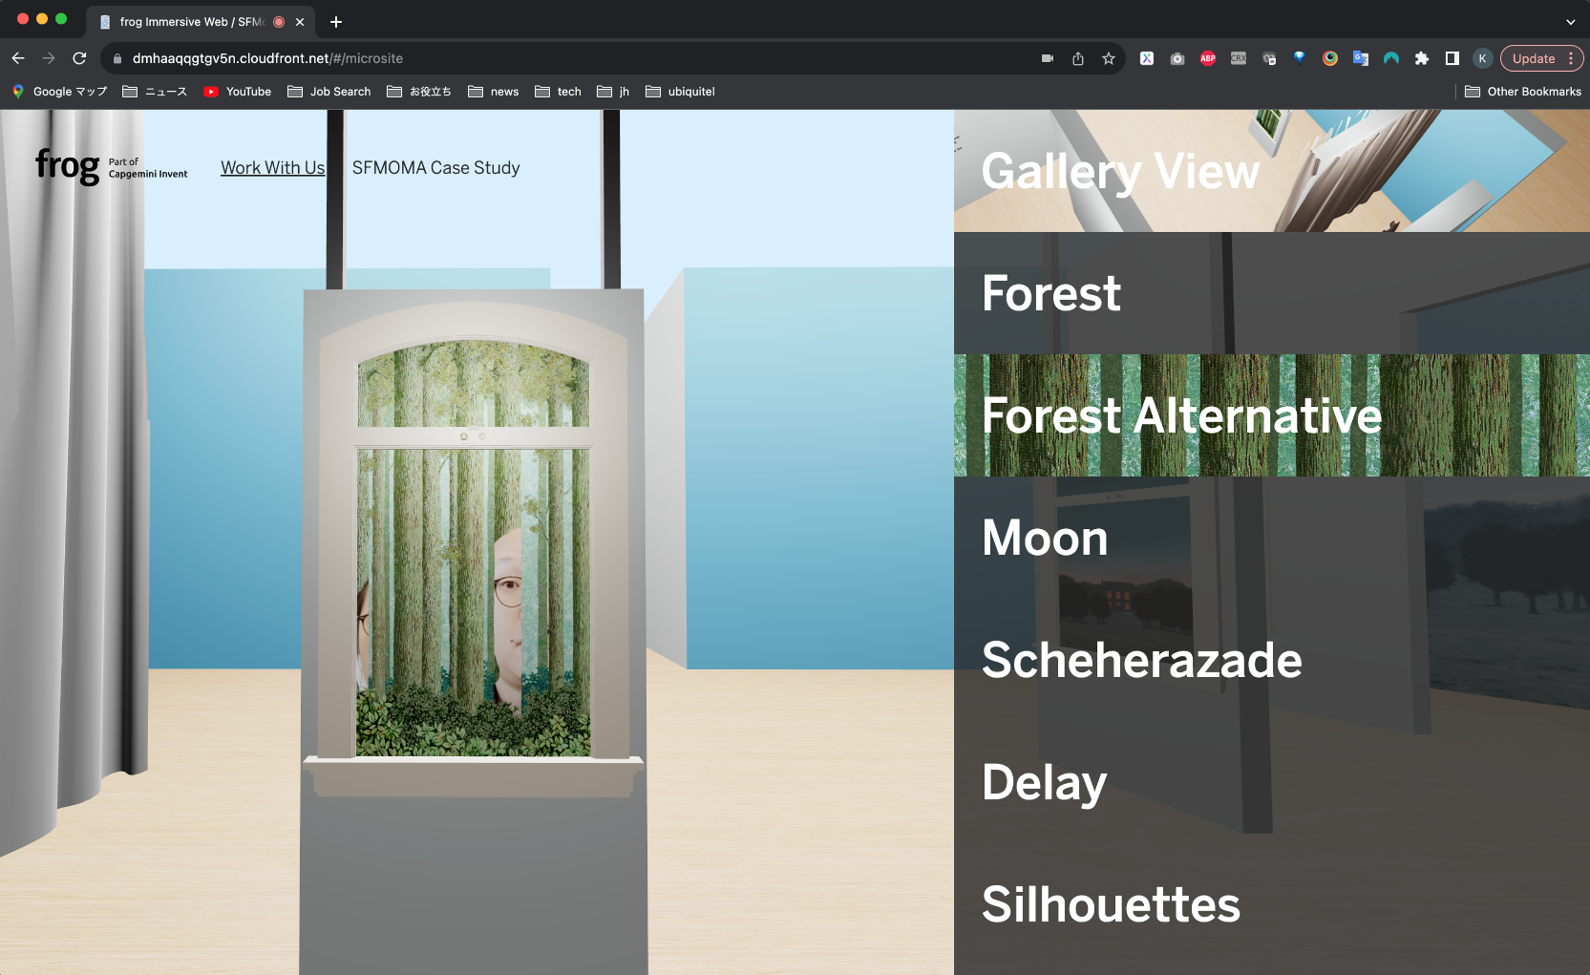Open the teal arch extension icon
This screenshot has height=975, width=1590.
(1391, 58)
